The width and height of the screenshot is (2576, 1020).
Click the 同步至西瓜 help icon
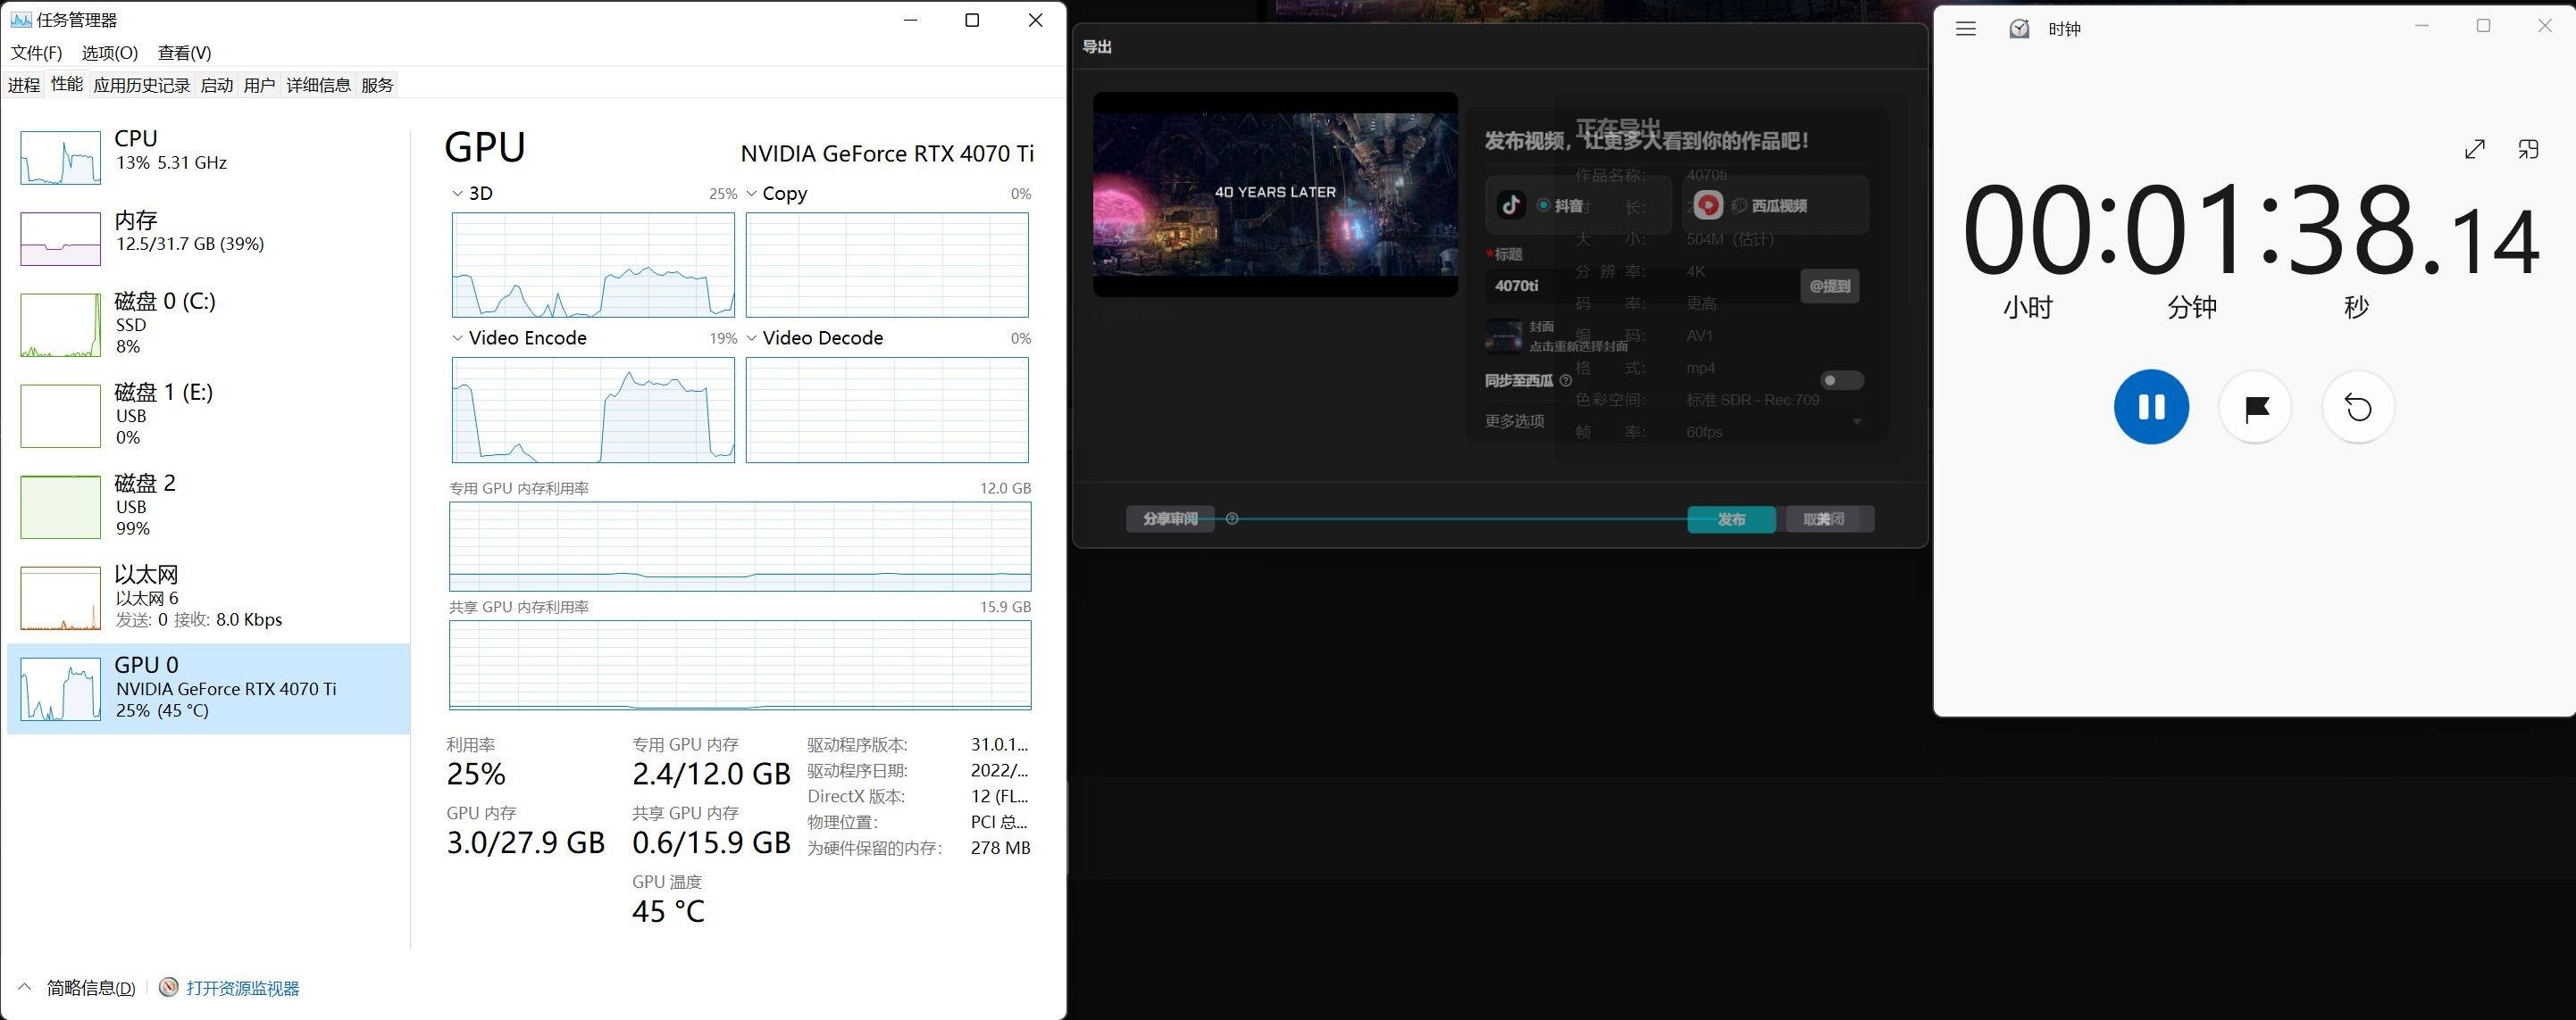1566,381
